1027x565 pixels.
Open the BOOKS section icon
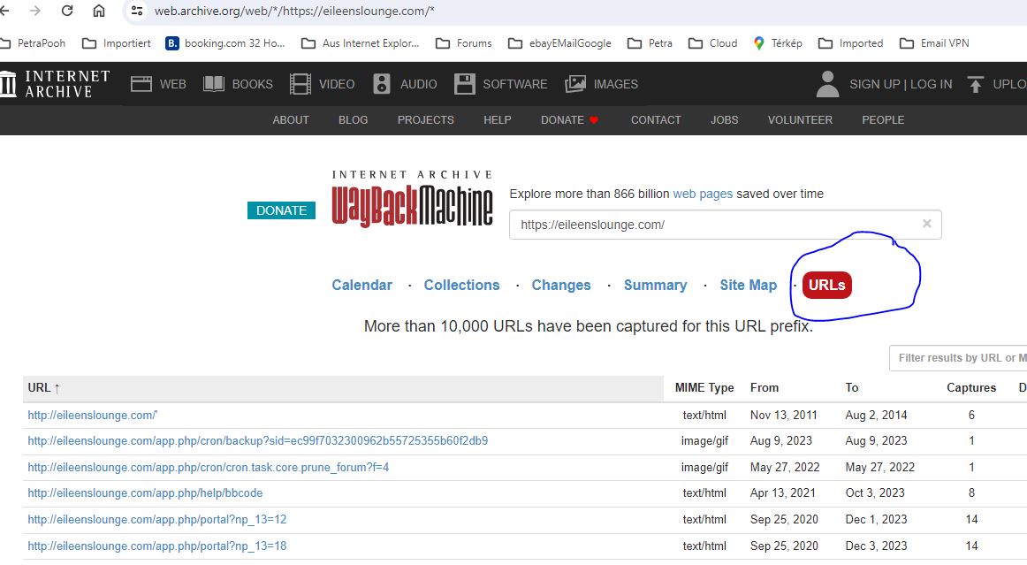pyautogui.click(x=214, y=84)
